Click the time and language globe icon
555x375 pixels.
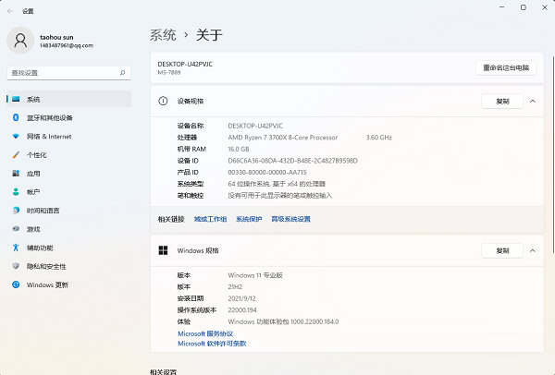(16, 211)
